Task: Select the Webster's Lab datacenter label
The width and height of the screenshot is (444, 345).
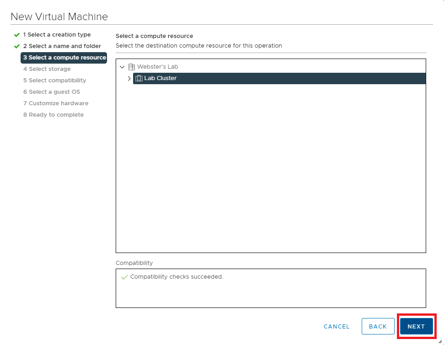Action: coord(157,67)
